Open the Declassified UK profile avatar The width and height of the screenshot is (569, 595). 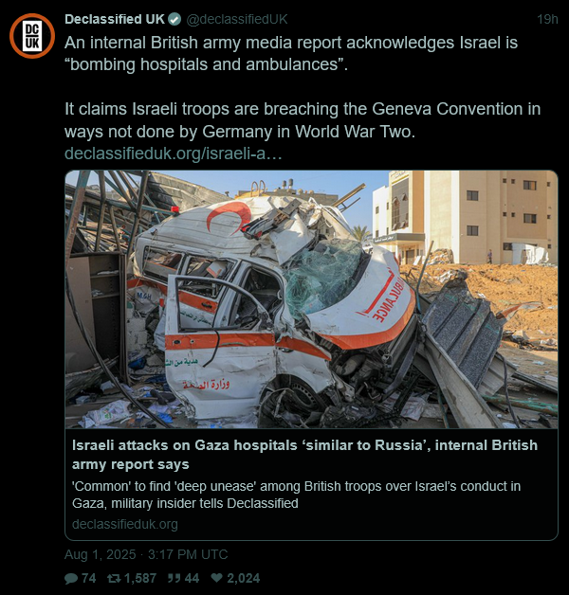click(32, 36)
